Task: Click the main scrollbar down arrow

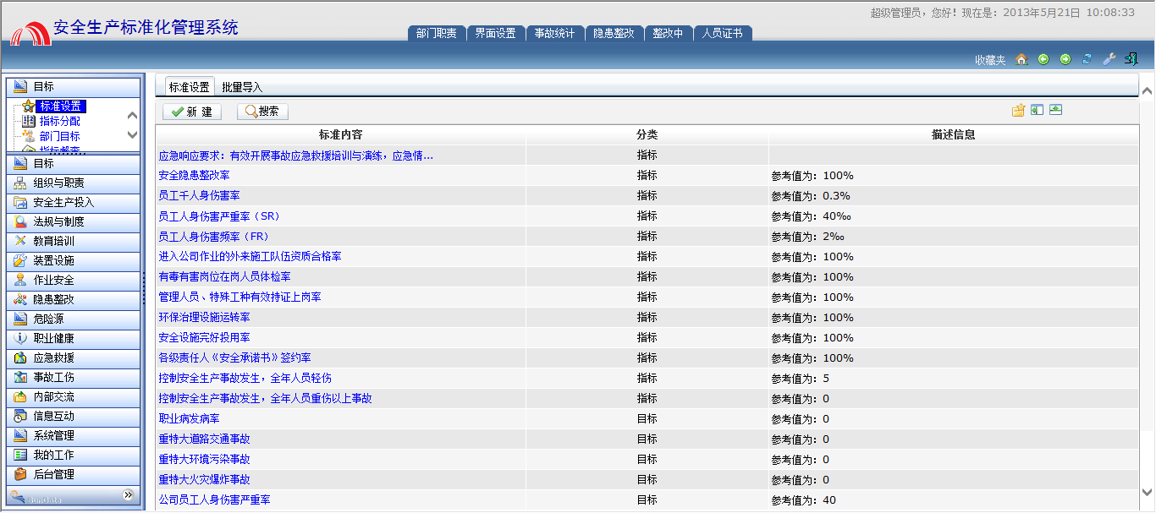Action: coord(1147,492)
